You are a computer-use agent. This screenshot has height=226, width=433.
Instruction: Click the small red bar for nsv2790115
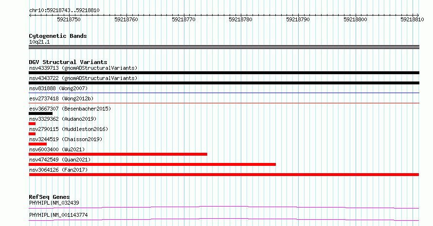click(x=32, y=134)
